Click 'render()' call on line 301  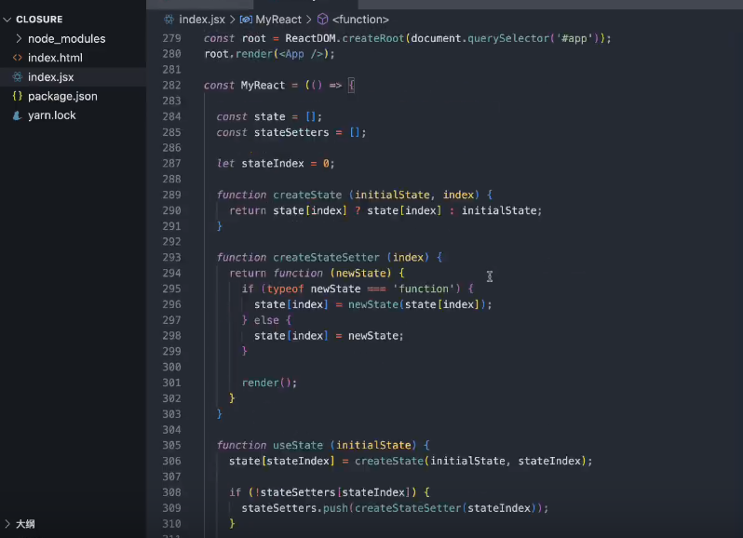tap(269, 383)
